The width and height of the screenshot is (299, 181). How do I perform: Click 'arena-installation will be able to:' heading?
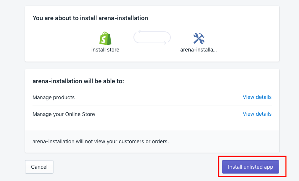pos(78,81)
